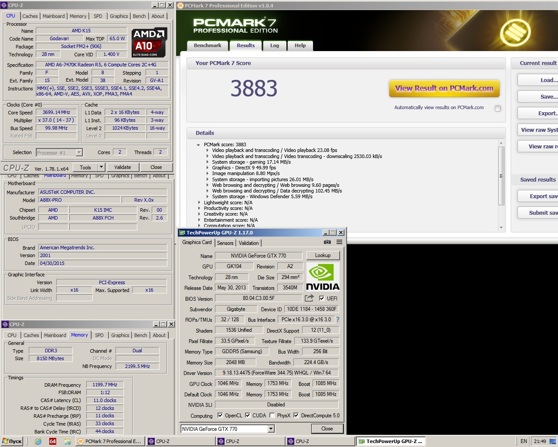The width and height of the screenshot is (558, 447).
Task: Click the Bus Interface question mark icon
Action: (337, 320)
